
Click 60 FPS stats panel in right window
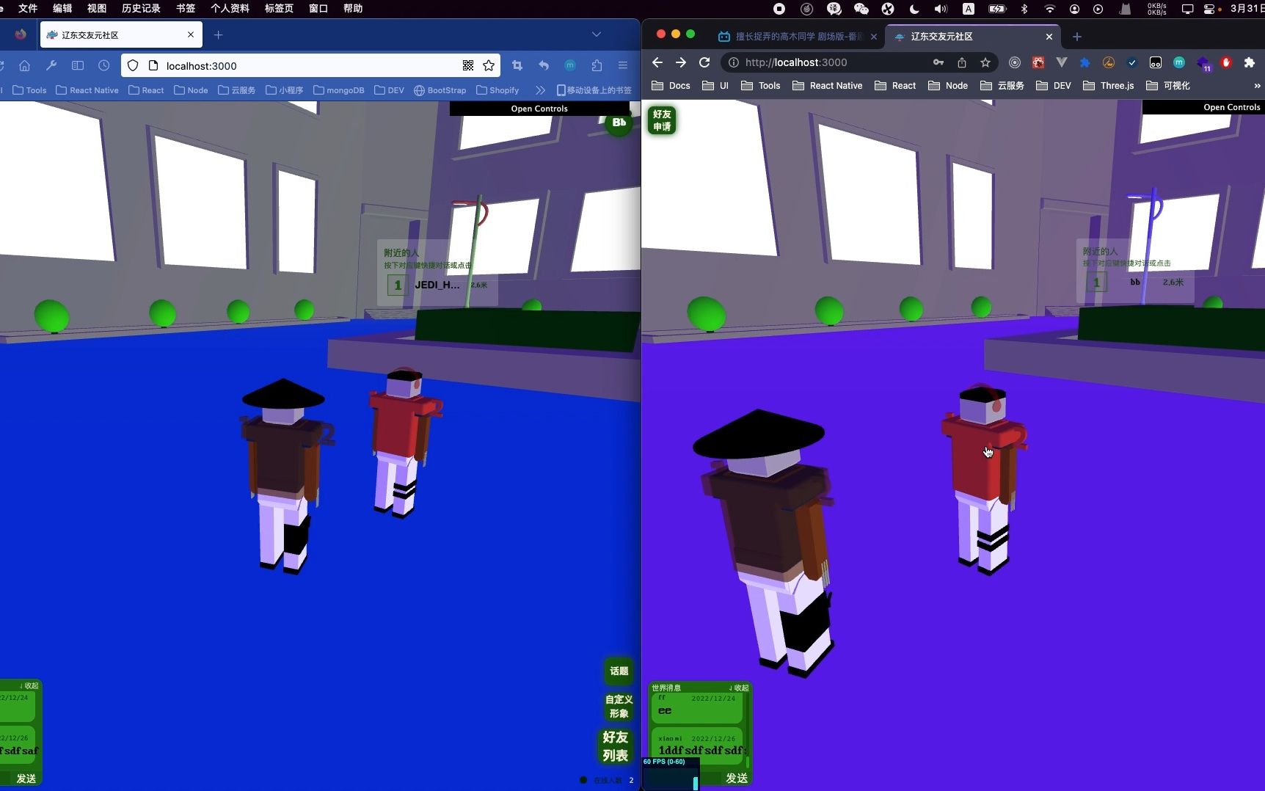671,773
